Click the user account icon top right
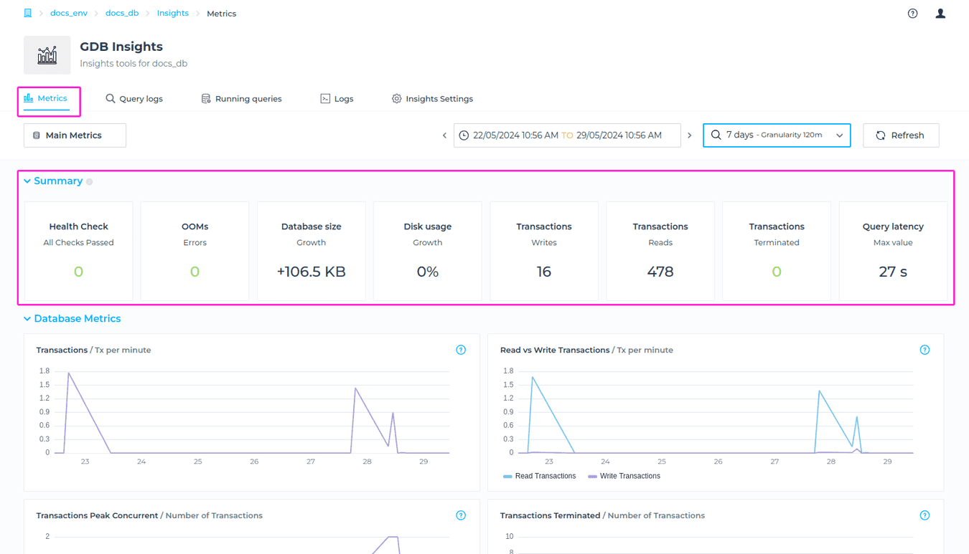969x554 pixels. (x=940, y=13)
